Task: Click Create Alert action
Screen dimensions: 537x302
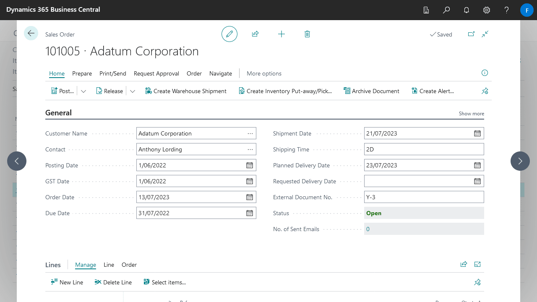Action: [x=433, y=91]
